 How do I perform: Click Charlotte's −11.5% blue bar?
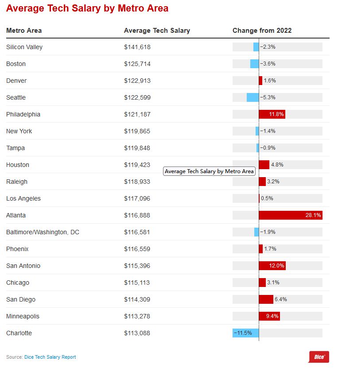tap(246, 333)
